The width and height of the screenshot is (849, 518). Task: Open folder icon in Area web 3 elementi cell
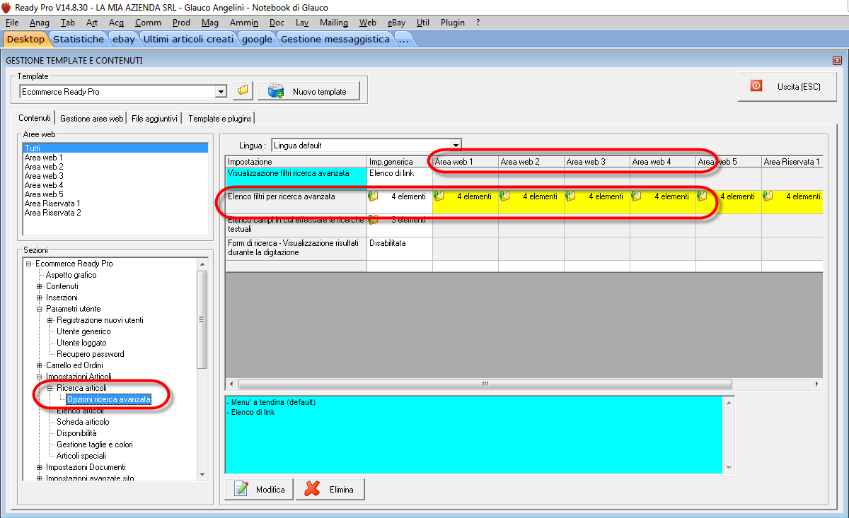point(570,196)
